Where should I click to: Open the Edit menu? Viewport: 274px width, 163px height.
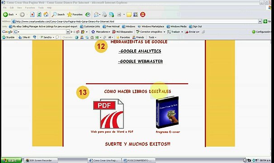pos(12,8)
